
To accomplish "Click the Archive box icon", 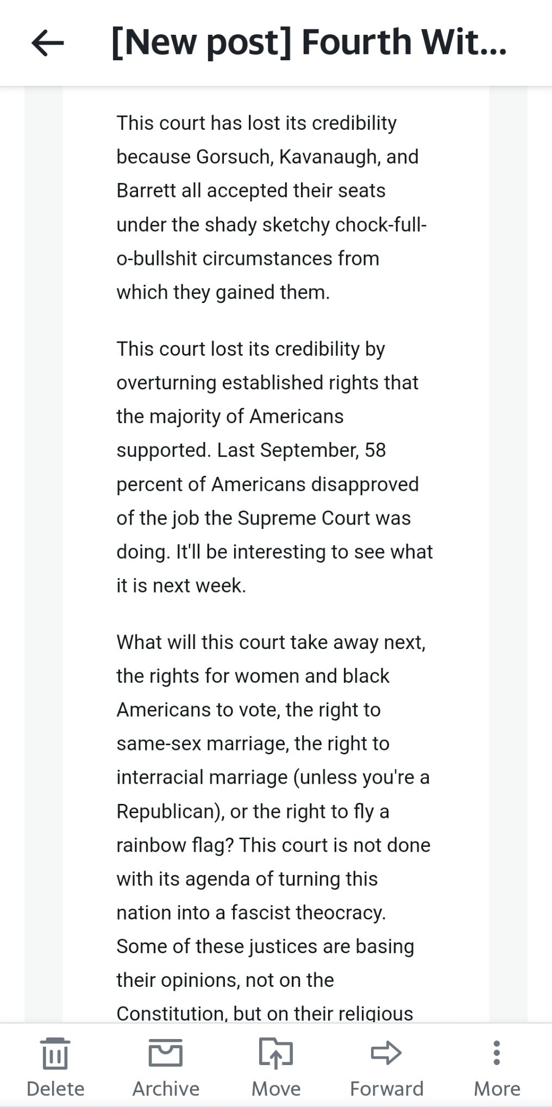I will pyautogui.click(x=166, y=1053).
